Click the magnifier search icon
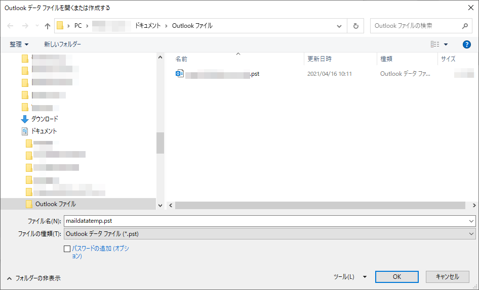The width and height of the screenshot is (479, 290). pyautogui.click(x=465, y=26)
